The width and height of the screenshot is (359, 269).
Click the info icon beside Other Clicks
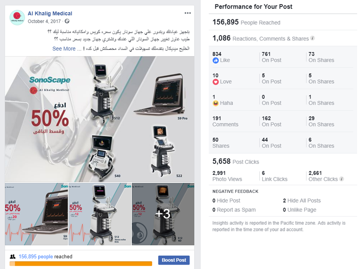point(341,179)
